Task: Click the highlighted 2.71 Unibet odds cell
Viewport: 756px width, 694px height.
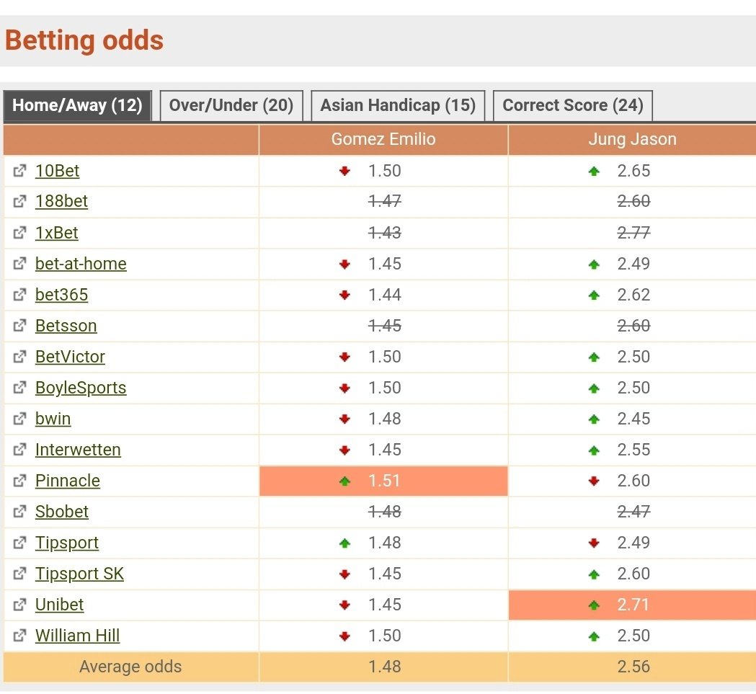Action: 632,605
